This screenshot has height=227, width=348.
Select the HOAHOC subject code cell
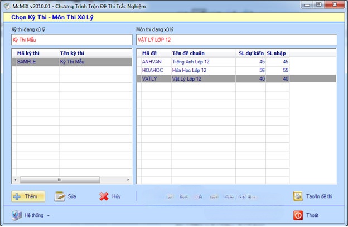click(x=156, y=71)
